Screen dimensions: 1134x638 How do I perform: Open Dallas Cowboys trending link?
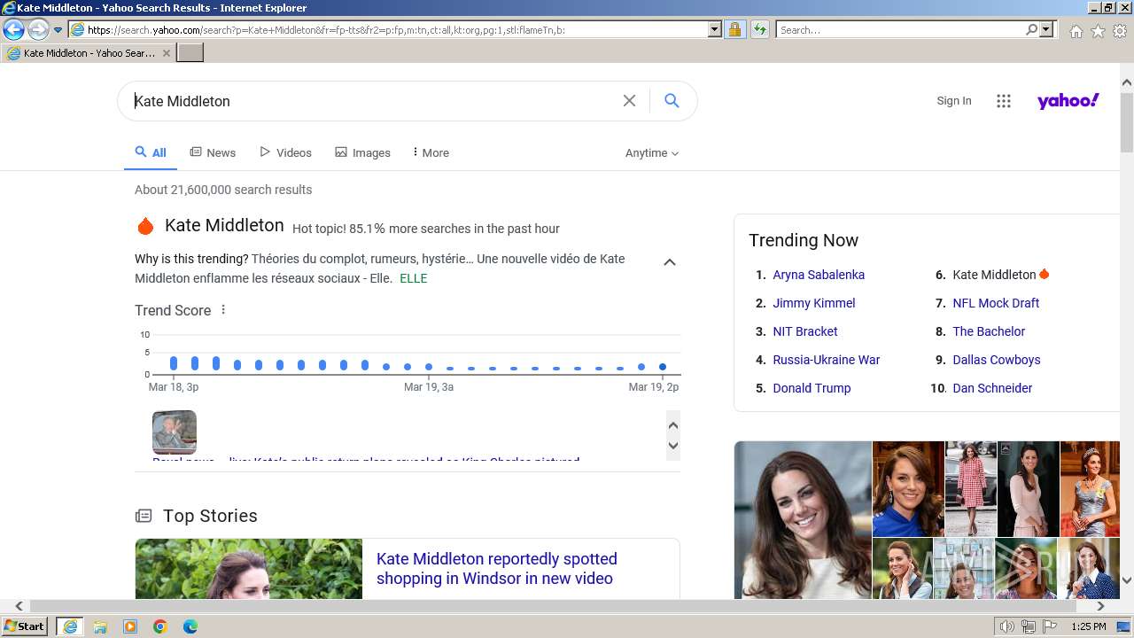pyautogui.click(x=997, y=360)
